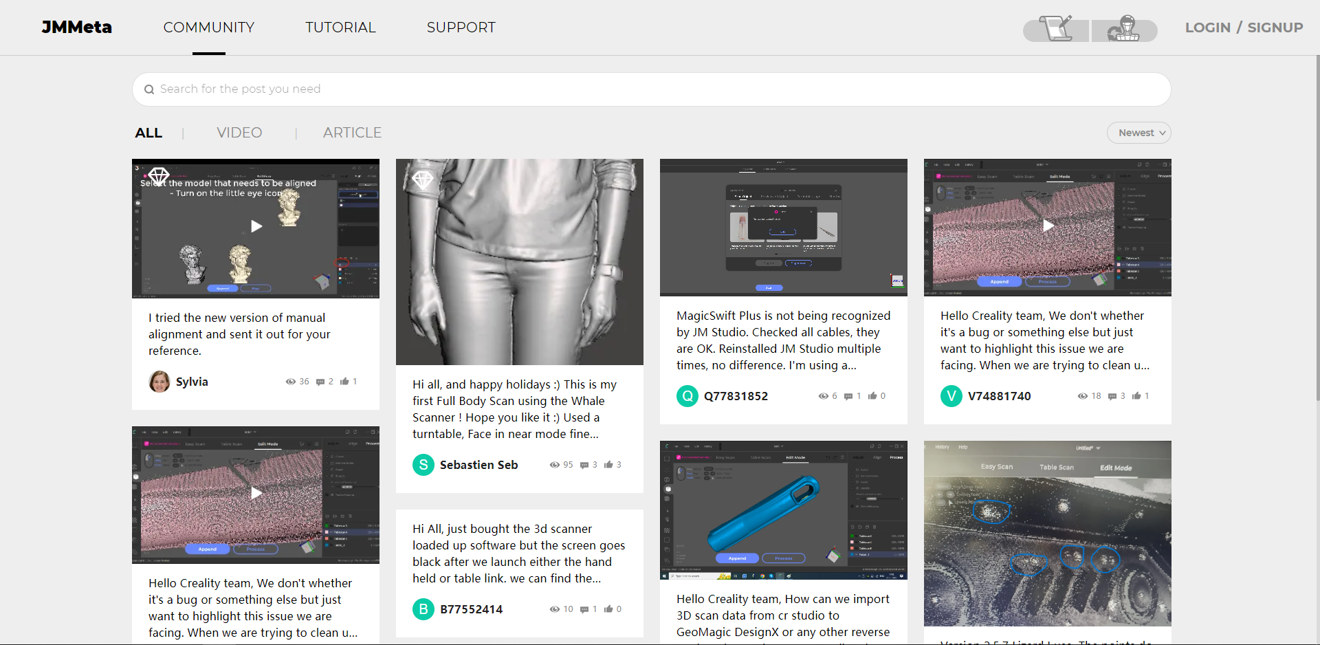The height and width of the screenshot is (645, 1320).
Task: Click the JMMeta logo
Action: click(76, 27)
